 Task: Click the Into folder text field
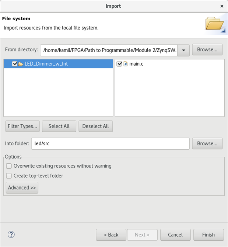[x=110, y=143]
